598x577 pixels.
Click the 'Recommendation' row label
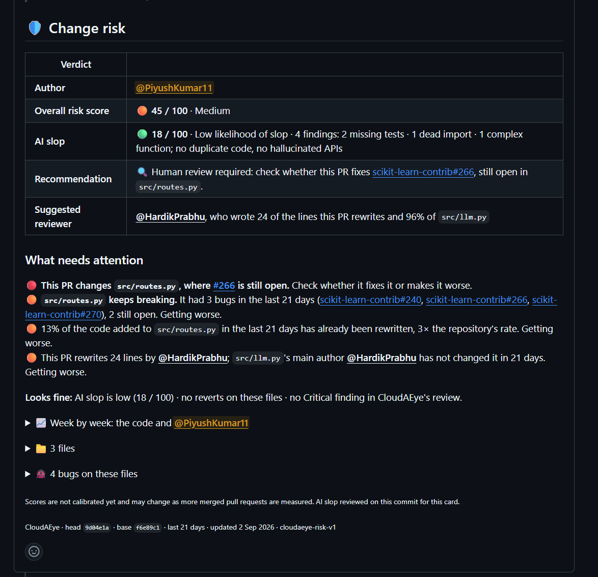pos(73,179)
